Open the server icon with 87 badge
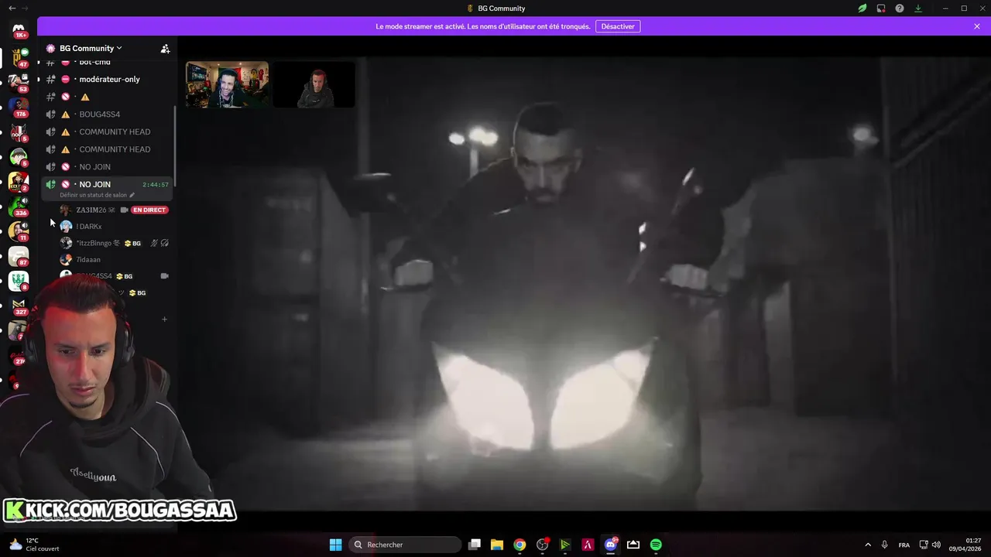Image resolution: width=991 pixels, height=557 pixels. (19, 255)
